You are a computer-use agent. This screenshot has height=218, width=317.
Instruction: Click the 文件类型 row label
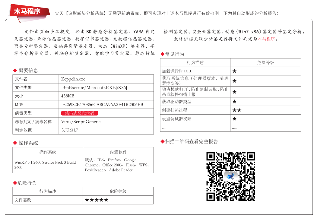pos(23,87)
